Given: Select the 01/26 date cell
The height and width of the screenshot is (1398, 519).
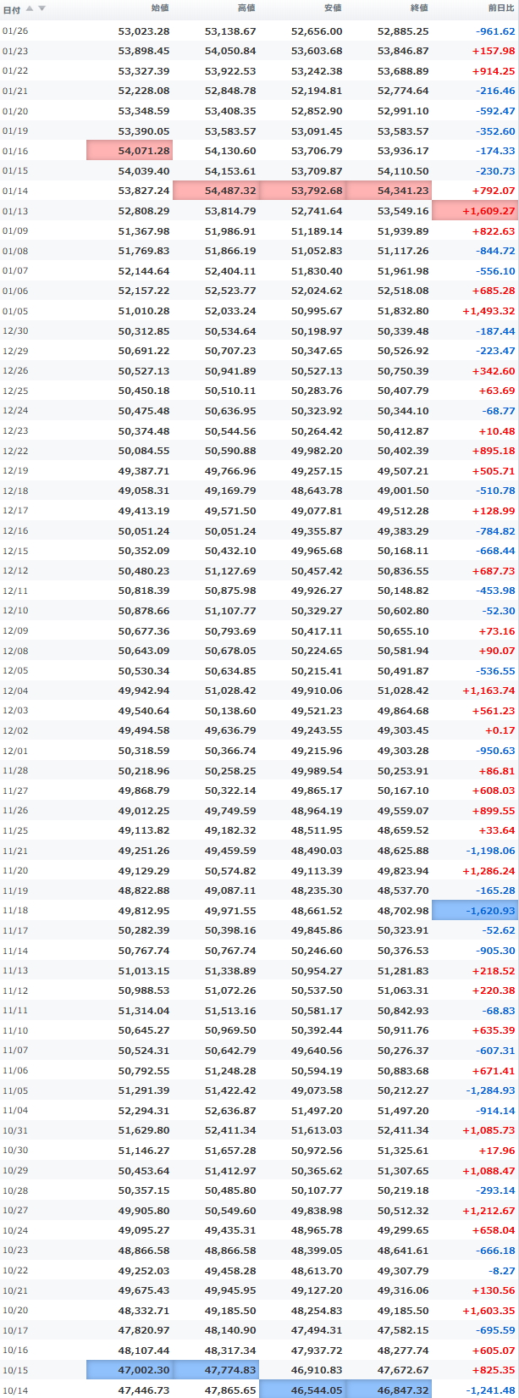Looking at the screenshot, I should (x=15, y=31).
